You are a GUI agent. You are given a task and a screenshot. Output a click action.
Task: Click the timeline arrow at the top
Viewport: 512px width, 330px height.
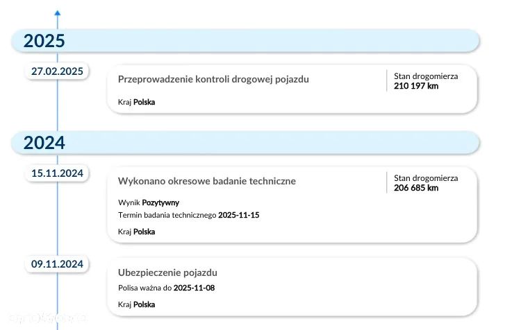(x=57, y=13)
